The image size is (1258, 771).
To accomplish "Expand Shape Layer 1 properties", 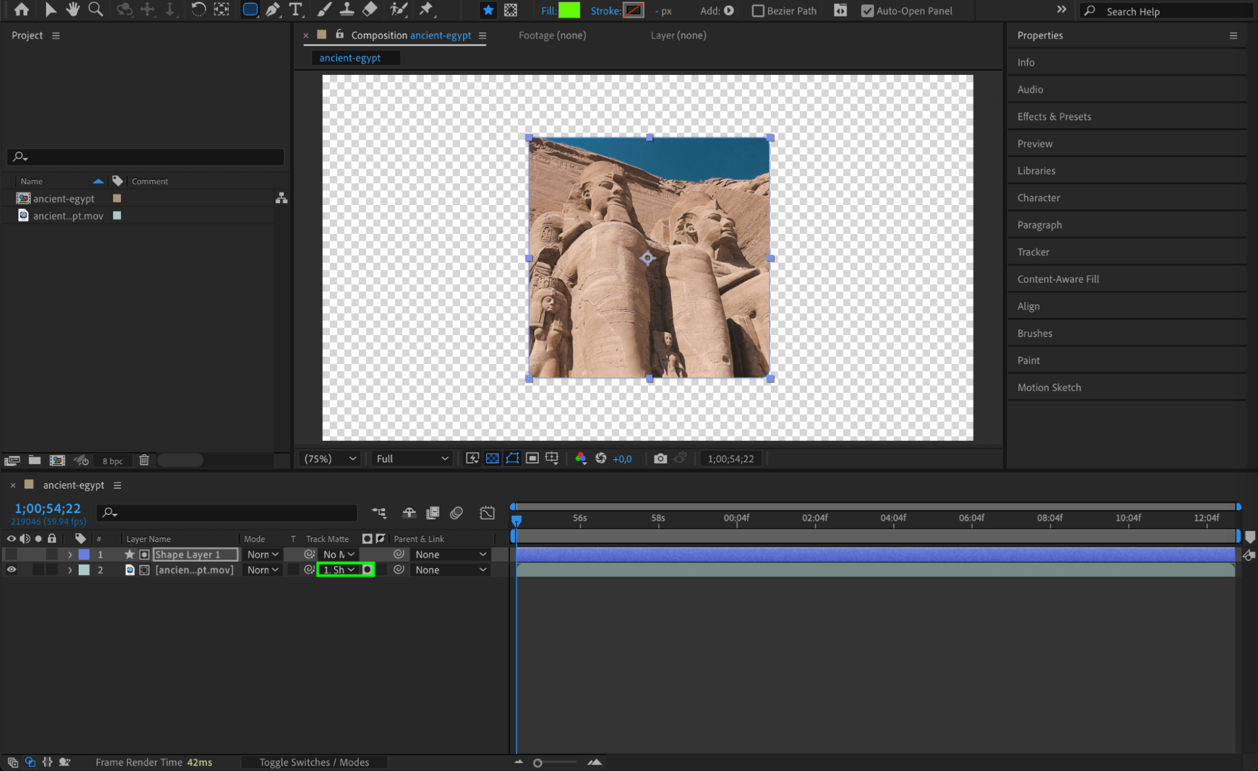I will coord(70,555).
